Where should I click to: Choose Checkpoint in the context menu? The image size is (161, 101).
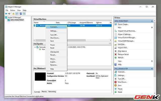56,52
